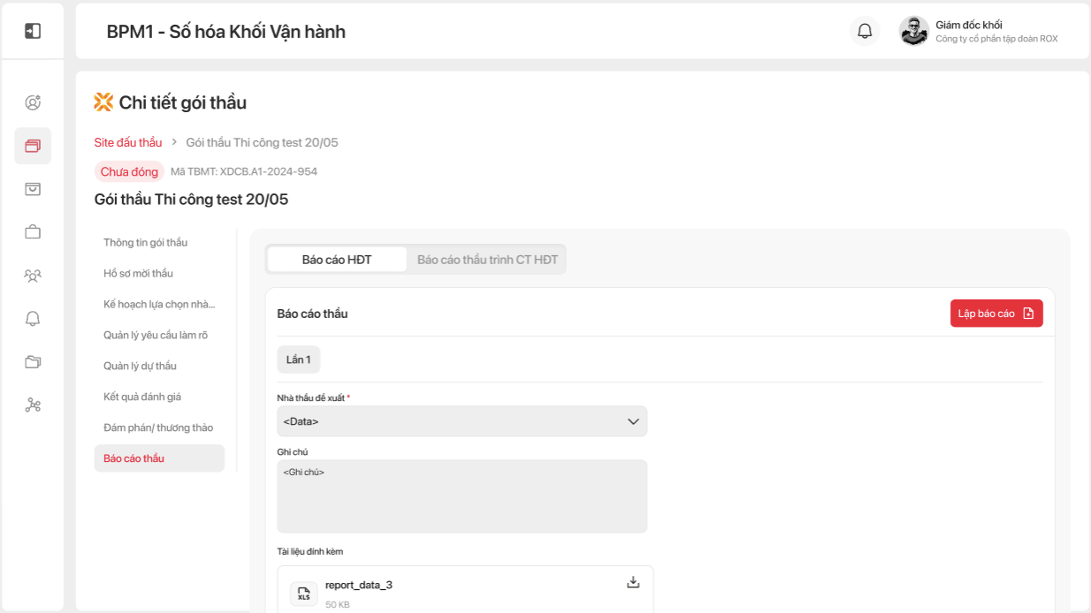
Task: Select the red stacked windows sidebar icon
Action: click(33, 146)
